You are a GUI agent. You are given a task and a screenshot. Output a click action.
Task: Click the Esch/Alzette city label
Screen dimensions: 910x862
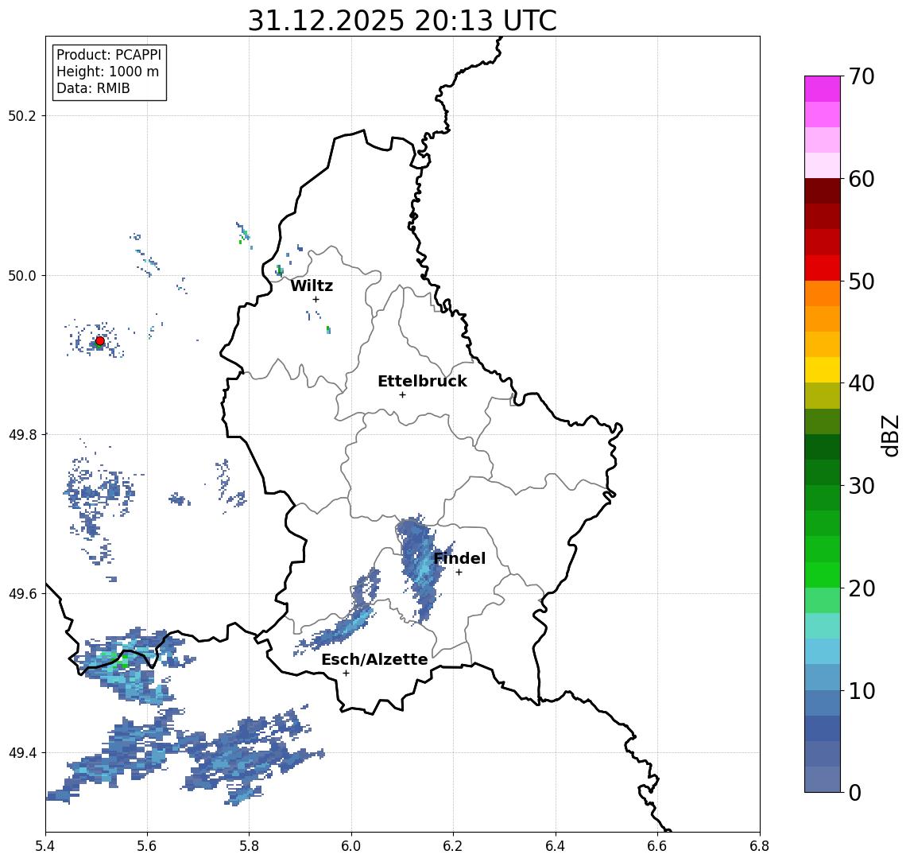(374, 659)
